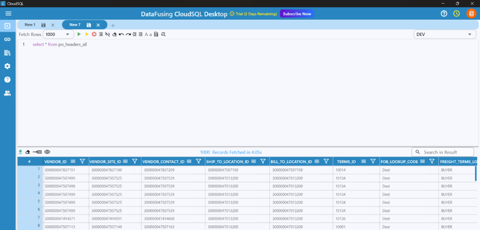Image resolution: width=480 pixels, height=230 pixels.
Task: Filter the FOB_LOOKUP_CODE column
Action: (432, 161)
